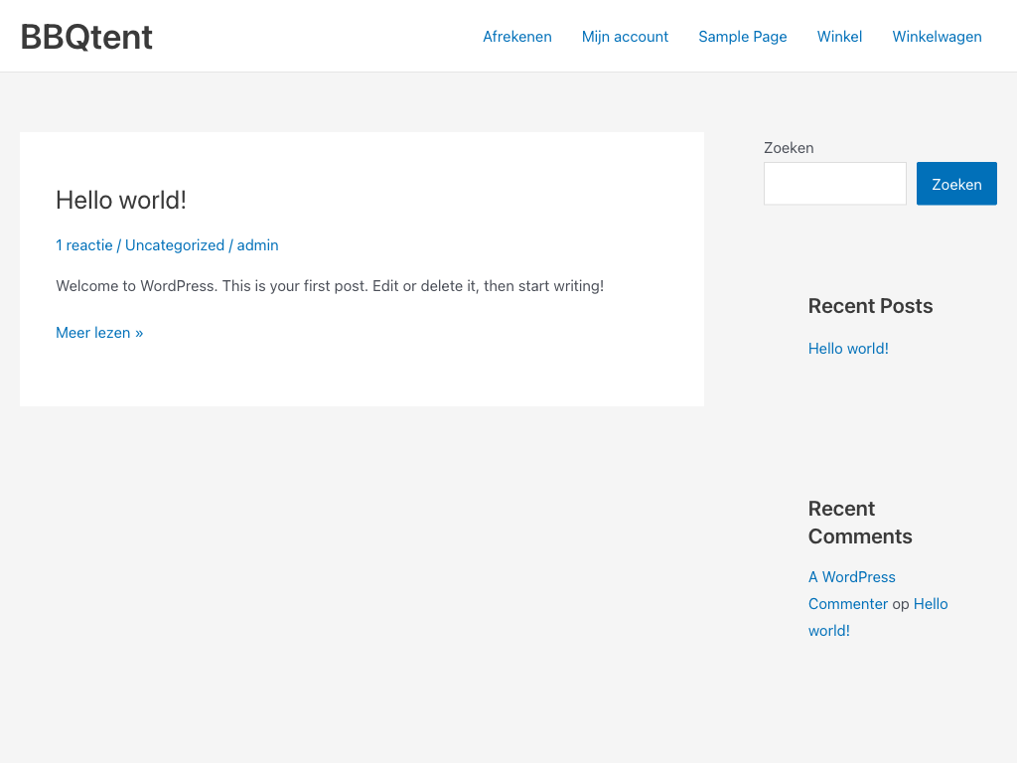The height and width of the screenshot is (763, 1017).
Task: Focus the Zoeken search text field
Action: tap(834, 184)
